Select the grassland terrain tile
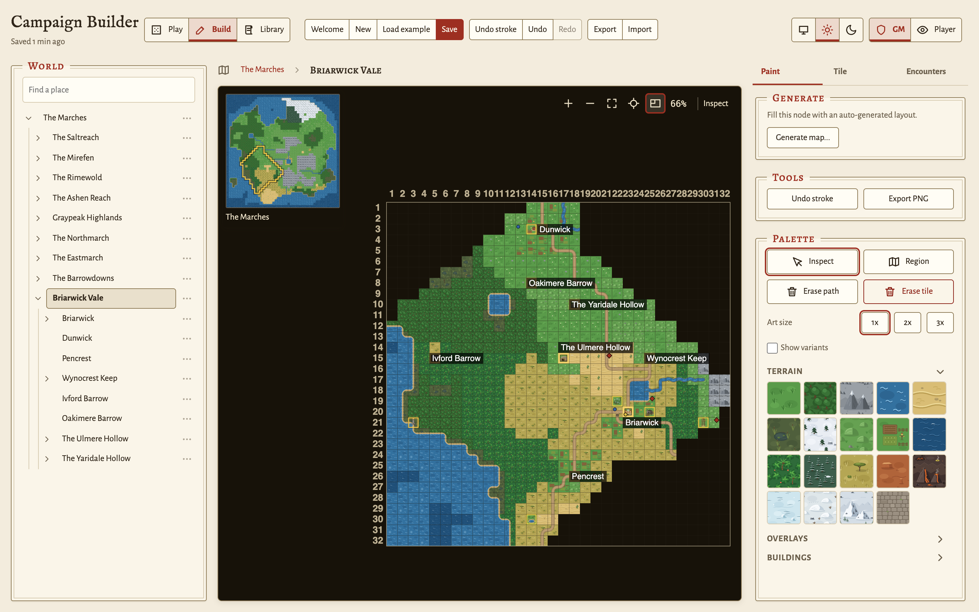 point(784,398)
